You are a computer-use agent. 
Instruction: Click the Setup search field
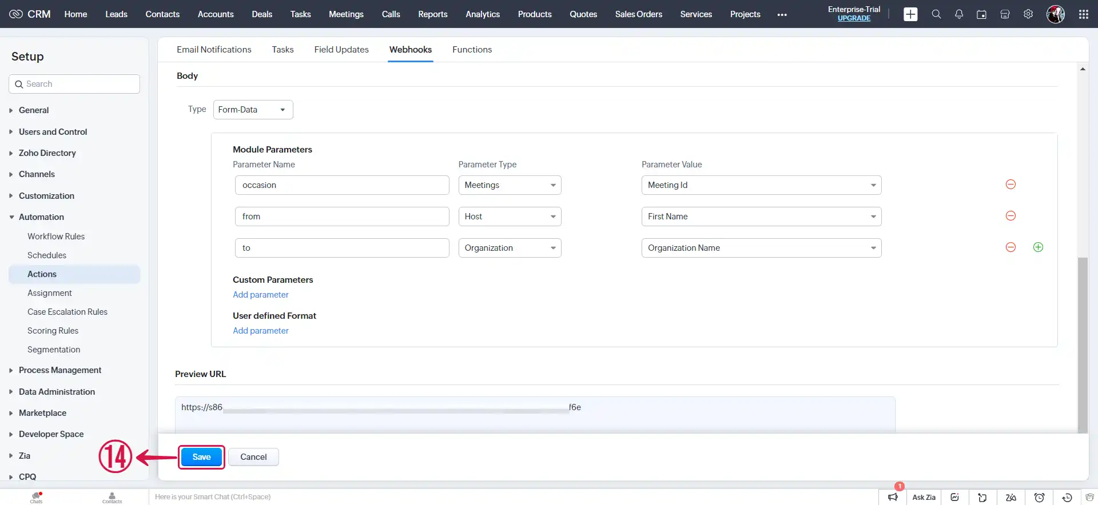click(74, 84)
